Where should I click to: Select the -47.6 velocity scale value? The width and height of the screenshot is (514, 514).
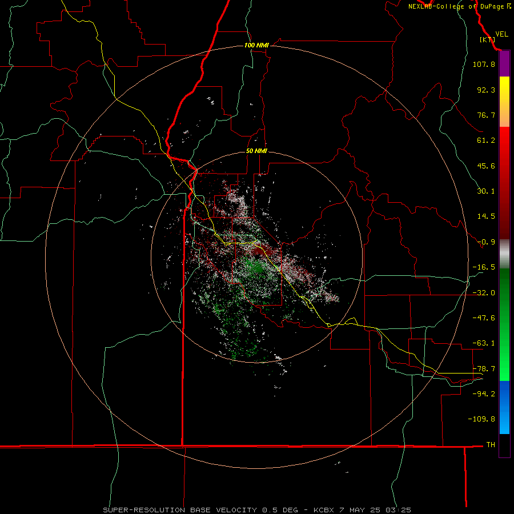point(484,318)
